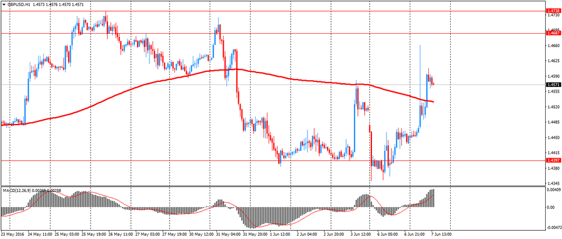Select the 1.4397 red price label

[x=552, y=160]
